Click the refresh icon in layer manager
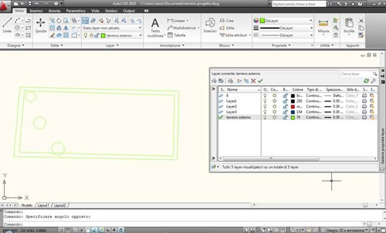This screenshot has width=386, height=233. pyautogui.click(x=366, y=81)
